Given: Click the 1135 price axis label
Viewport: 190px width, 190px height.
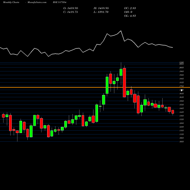Looking at the screenshot, I should coord(182,134).
